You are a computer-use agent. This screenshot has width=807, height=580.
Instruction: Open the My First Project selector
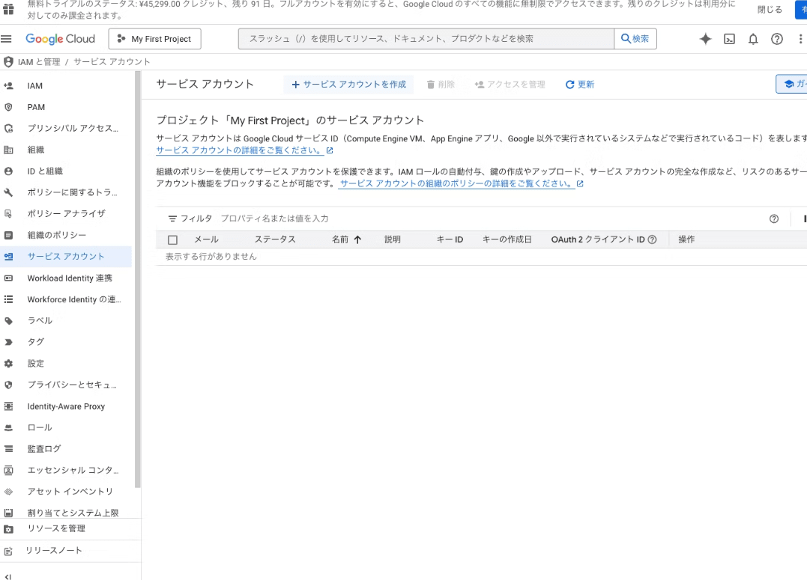coord(155,39)
